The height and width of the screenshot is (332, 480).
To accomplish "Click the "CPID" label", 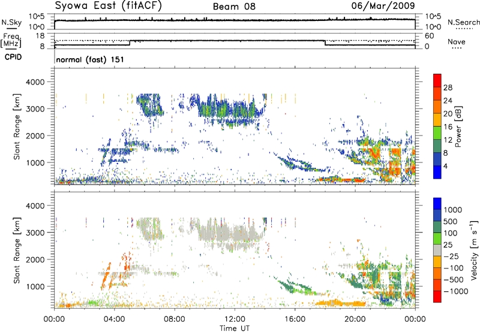I will pos(13,57).
